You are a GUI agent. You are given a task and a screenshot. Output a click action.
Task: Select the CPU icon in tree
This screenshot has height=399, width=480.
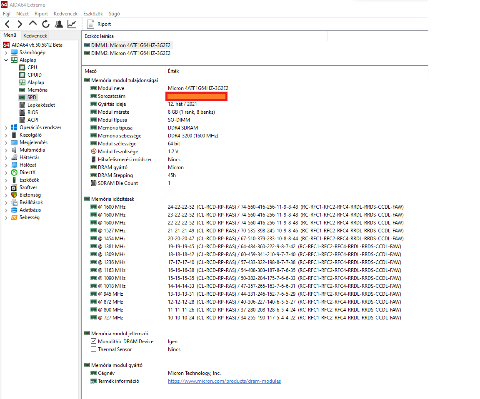(22, 67)
